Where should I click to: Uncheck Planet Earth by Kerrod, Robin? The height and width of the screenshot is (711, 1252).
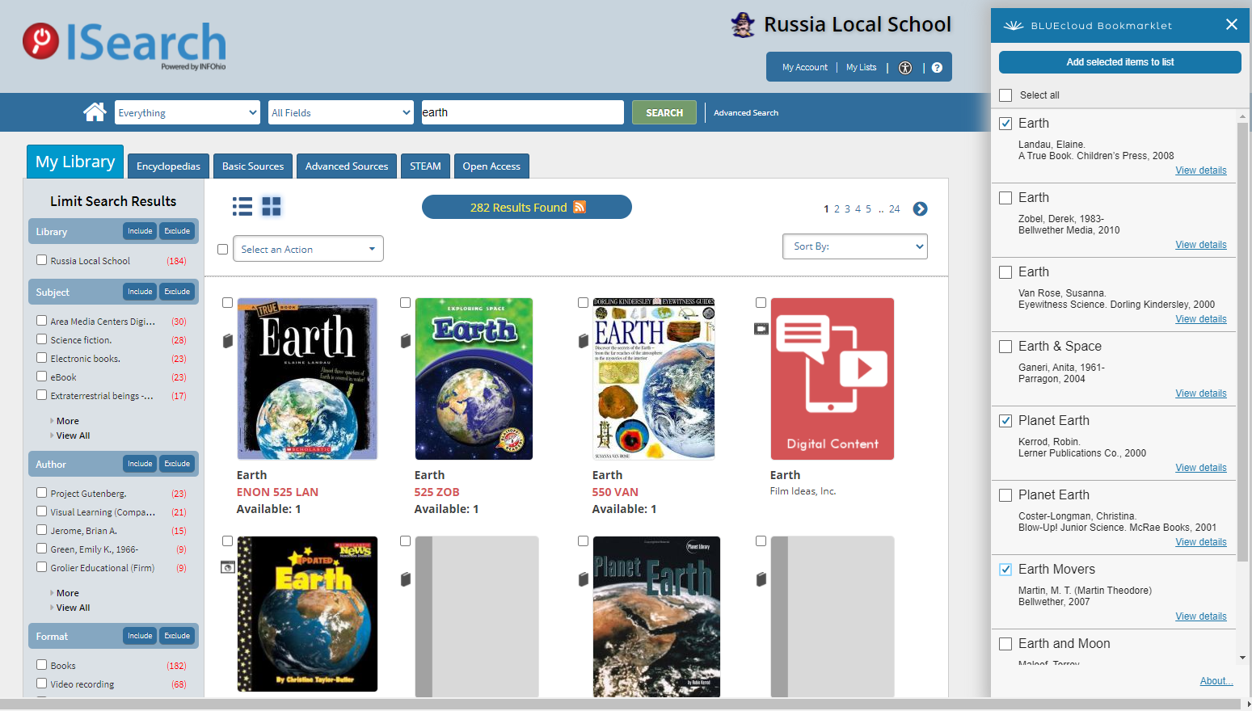click(x=1005, y=421)
